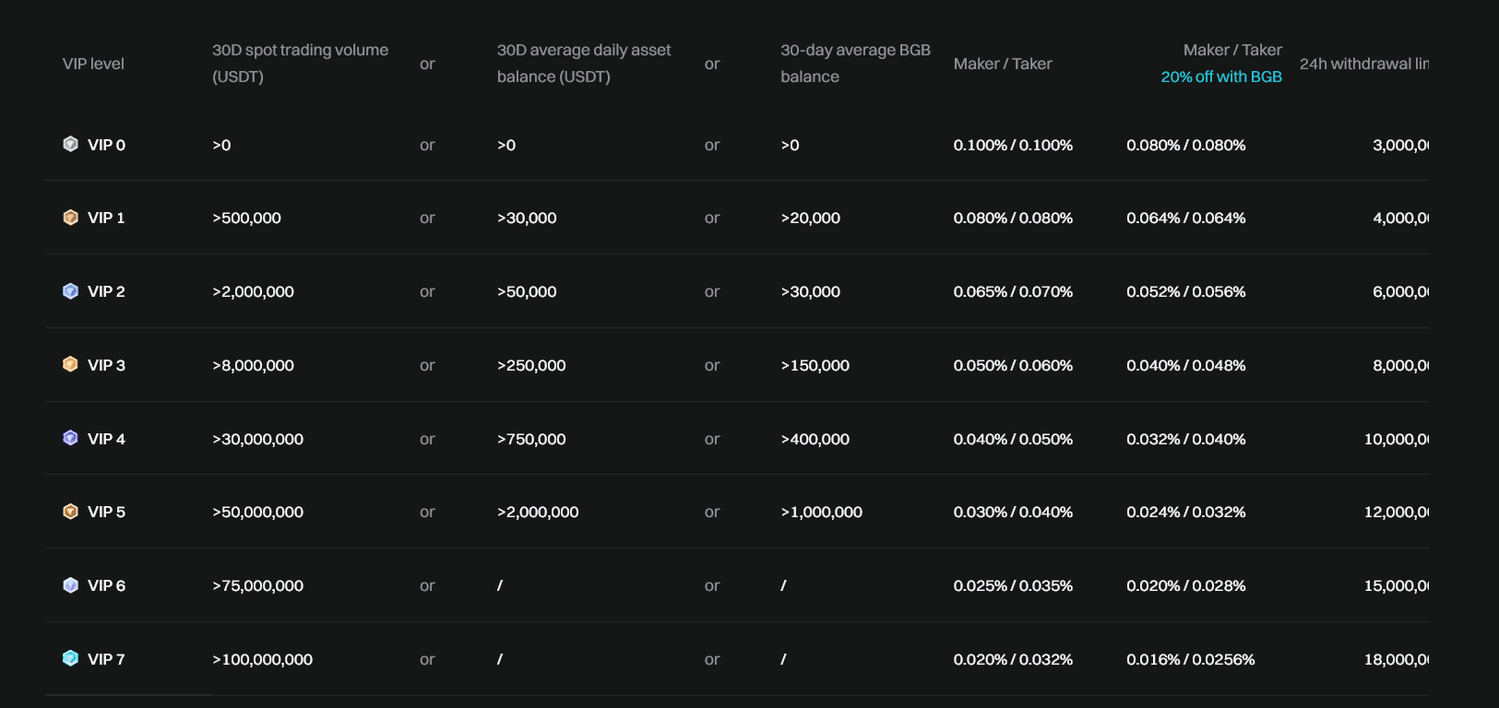The height and width of the screenshot is (708, 1499).
Task: Click VIP 3 maker/taker fee 0.050% / 0.060%
Action: [1013, 365]
